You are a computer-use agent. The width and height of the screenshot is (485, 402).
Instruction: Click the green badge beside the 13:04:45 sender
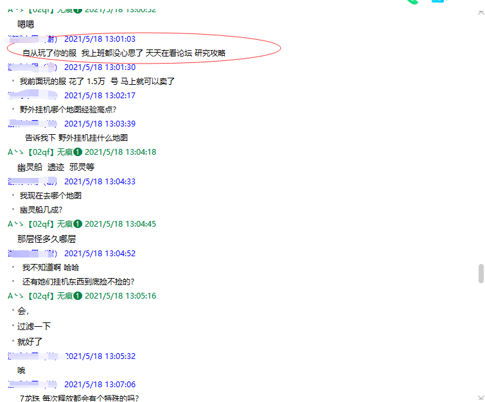78,224
